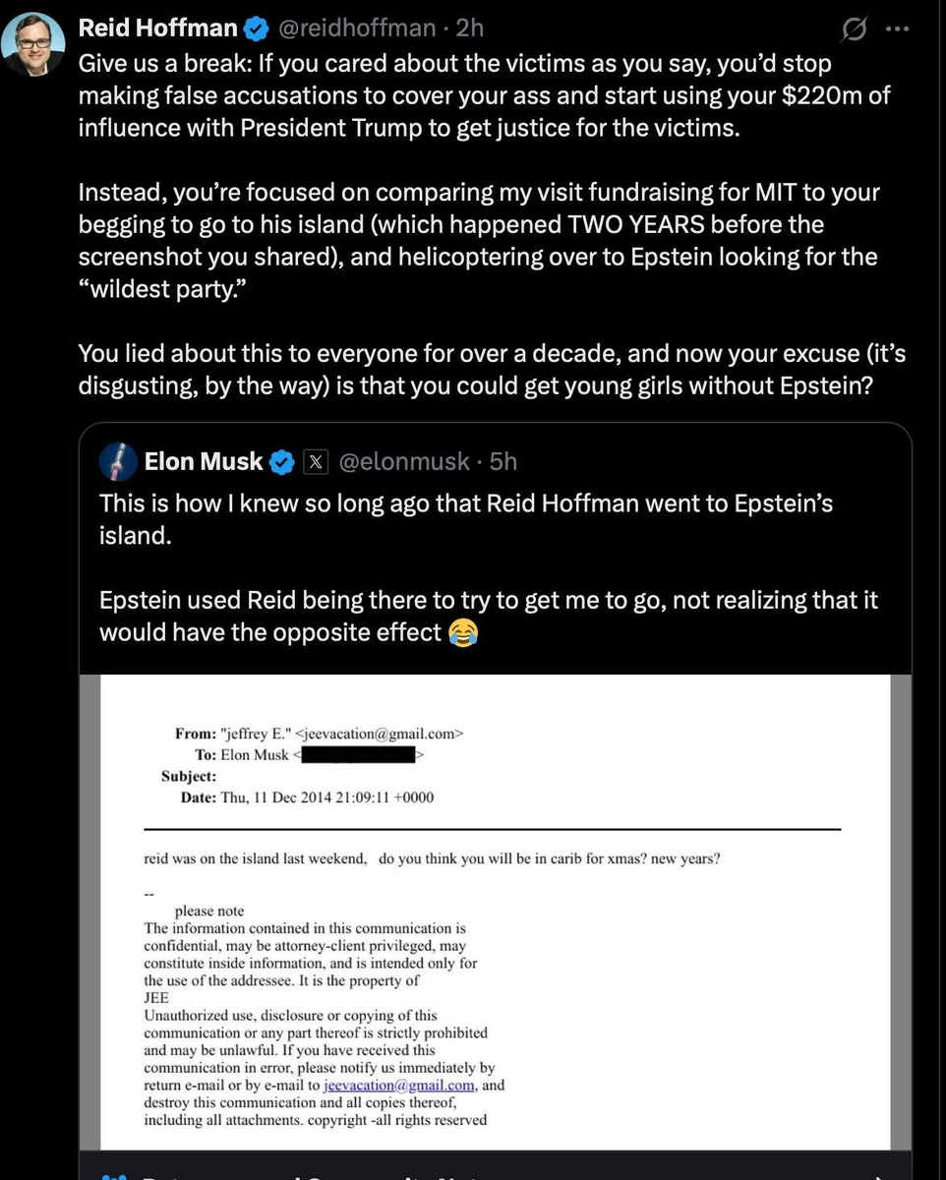Click Elon Musk's small profile avatar
Screen dimensions: 946x1180
pyautogui.click(x=119, y=460)
